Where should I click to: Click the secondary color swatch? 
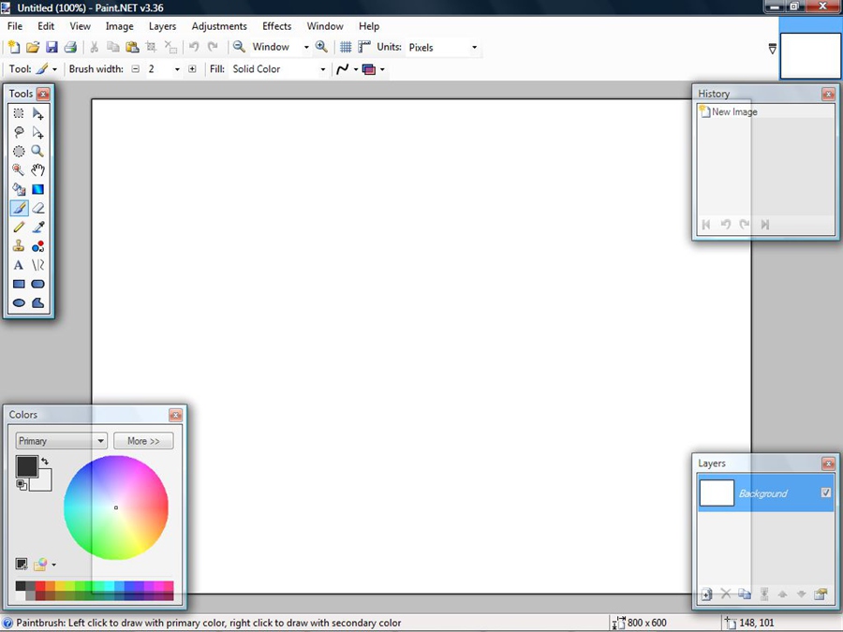pos(44,483)
